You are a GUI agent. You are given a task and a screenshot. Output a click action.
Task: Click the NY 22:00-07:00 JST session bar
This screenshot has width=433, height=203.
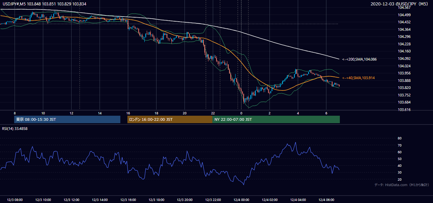(x=276, y=119)
